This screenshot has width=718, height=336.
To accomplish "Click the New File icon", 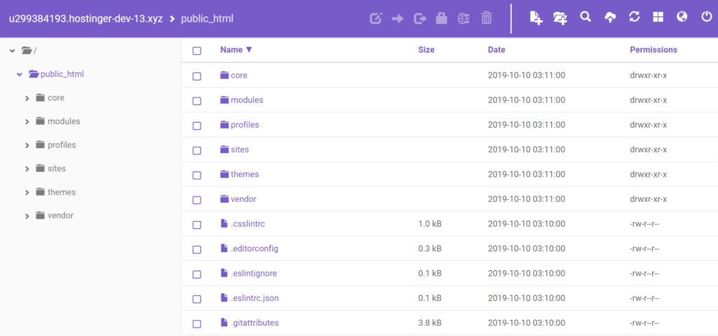I will point(536,18).
